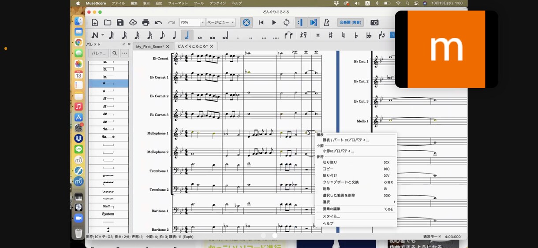Select System line in palette

tap(108, 214)
